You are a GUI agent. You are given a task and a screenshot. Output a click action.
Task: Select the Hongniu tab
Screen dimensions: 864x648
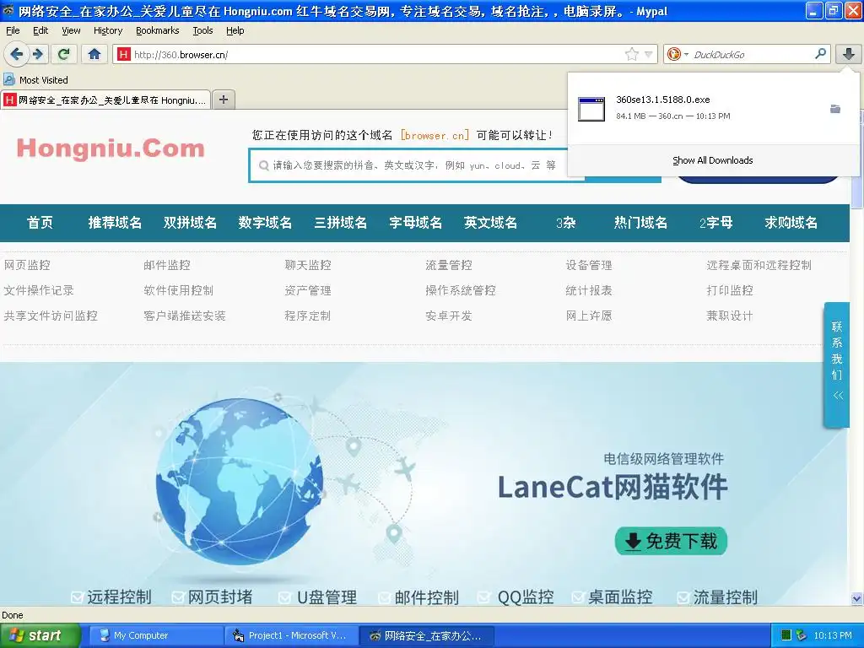coord(105,100)
